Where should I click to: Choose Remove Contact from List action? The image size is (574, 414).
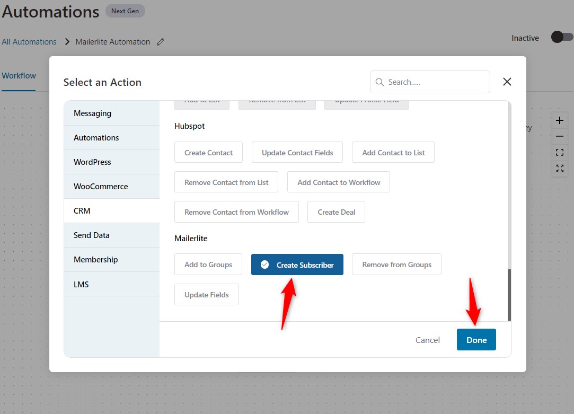226,182
